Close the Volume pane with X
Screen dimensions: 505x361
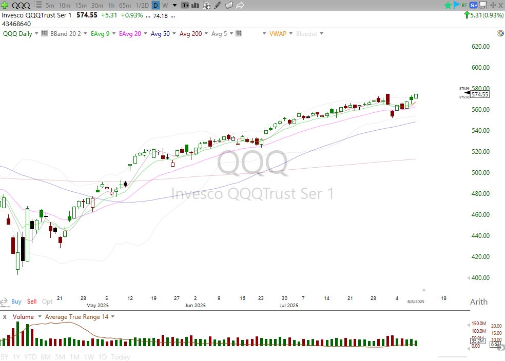[5, 317]
